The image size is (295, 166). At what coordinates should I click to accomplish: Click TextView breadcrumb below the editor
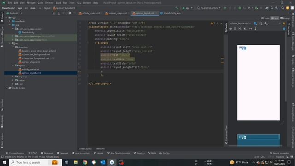click(x=100, y=148)
